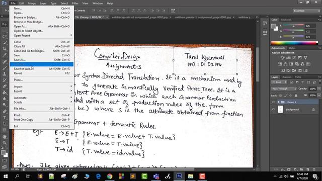Click Place... in the File menu
The width and height of the screenshot is (322, 181).
pyautogui.click(x=42, y=80)
